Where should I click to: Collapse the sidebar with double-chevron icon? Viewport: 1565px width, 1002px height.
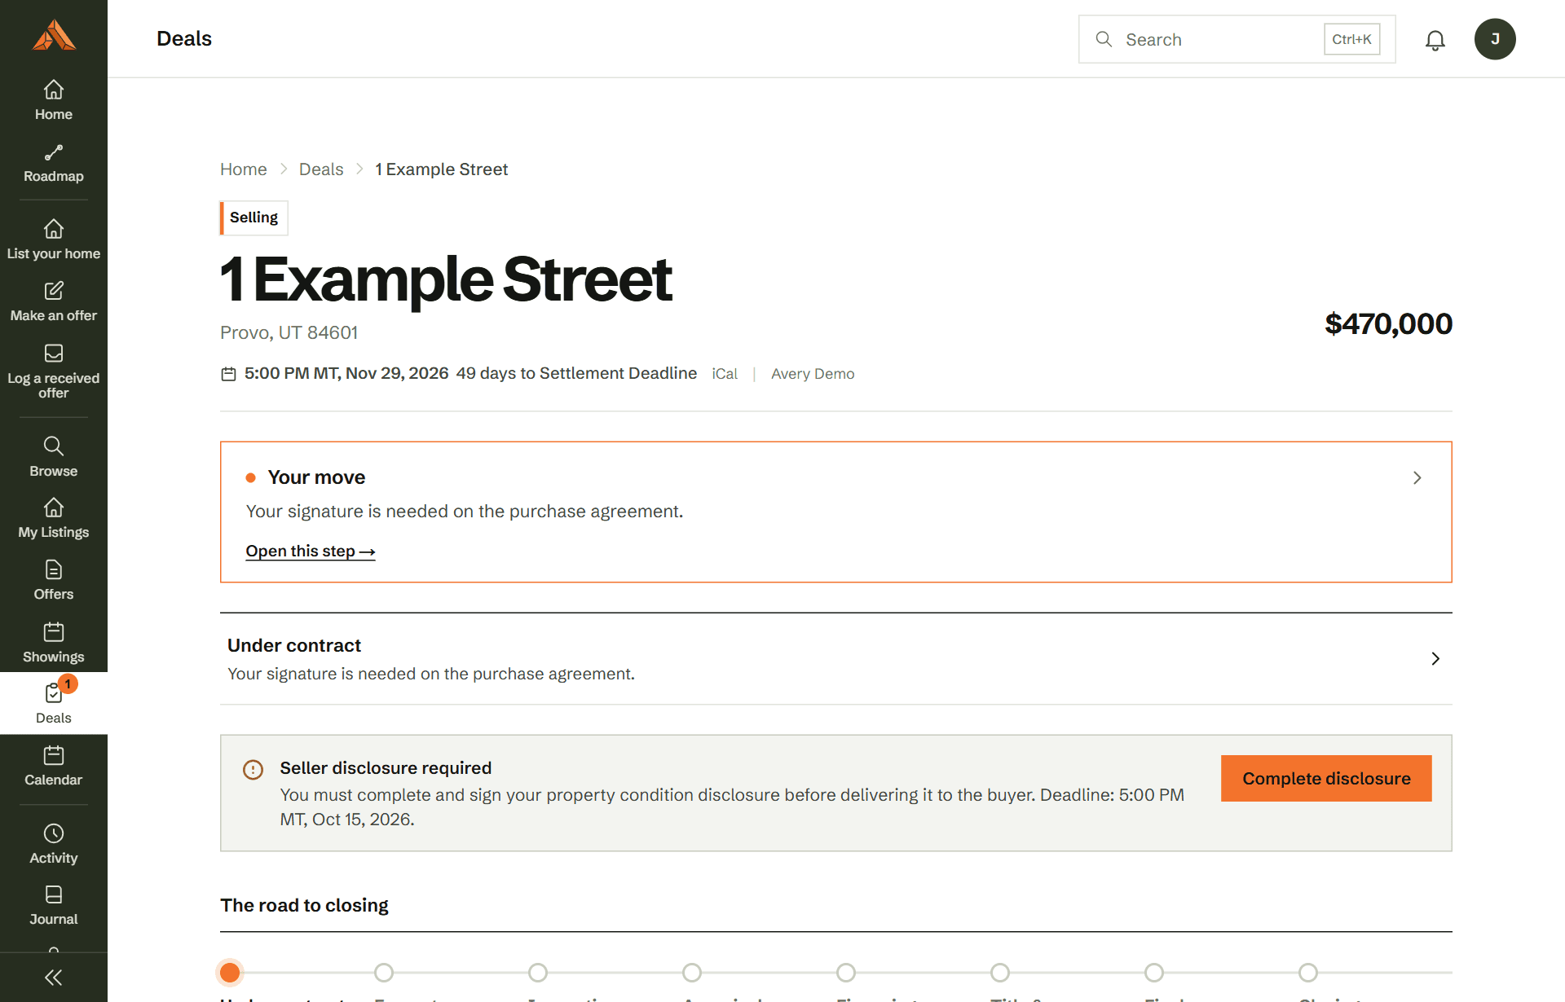tap(54, 978)
